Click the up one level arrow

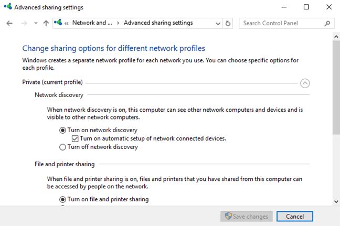click(46, 23)
